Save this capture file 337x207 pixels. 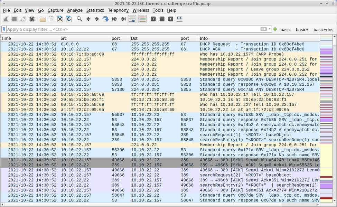51,19
